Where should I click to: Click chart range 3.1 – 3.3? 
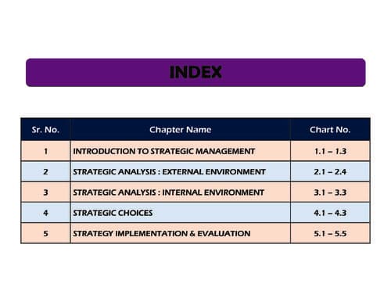[330, 192]
